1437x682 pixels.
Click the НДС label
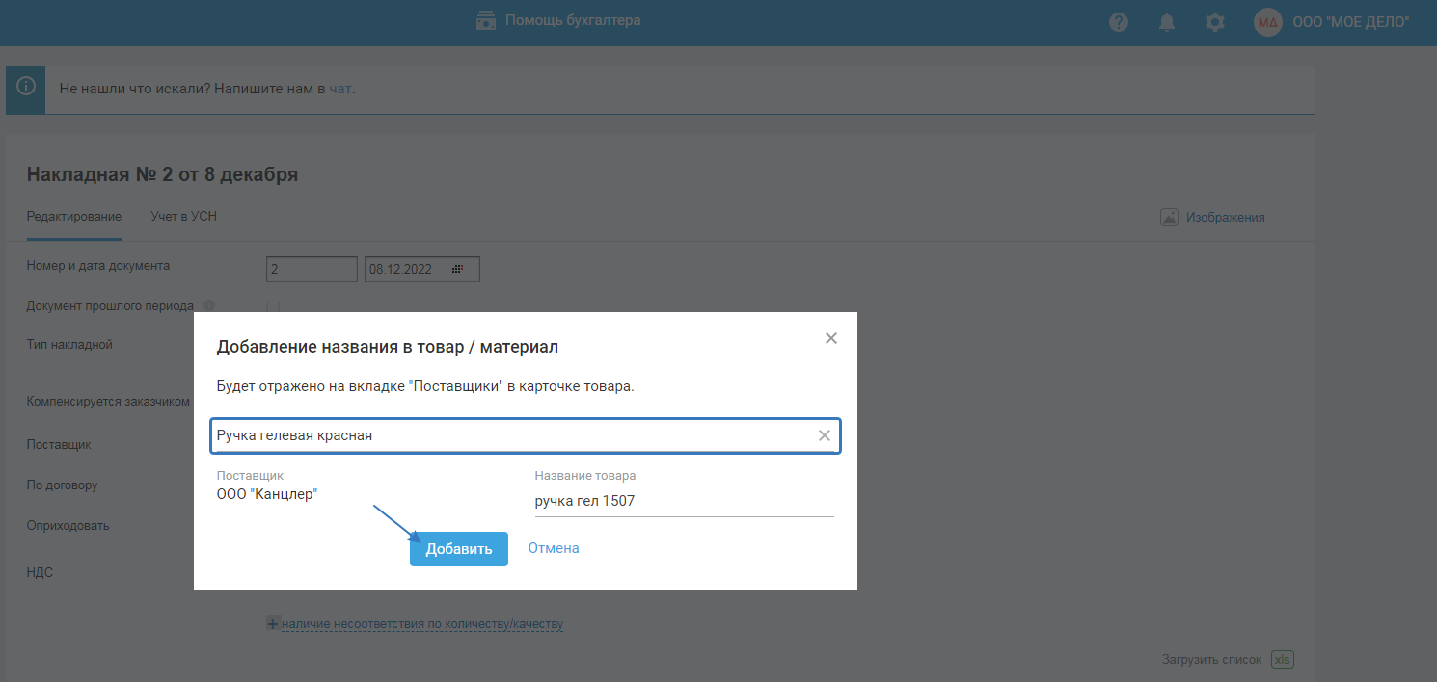40,572
